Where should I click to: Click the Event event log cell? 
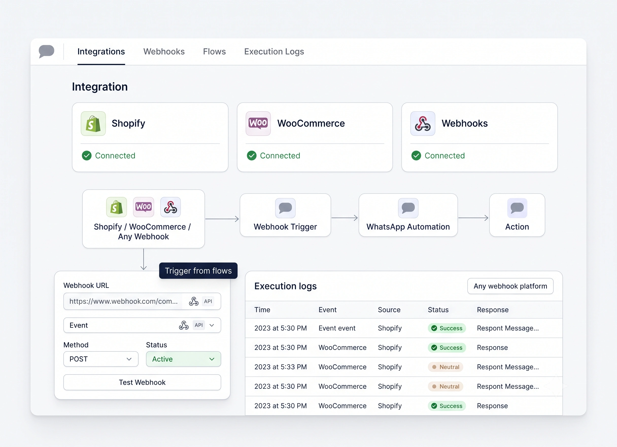(337, 328)
